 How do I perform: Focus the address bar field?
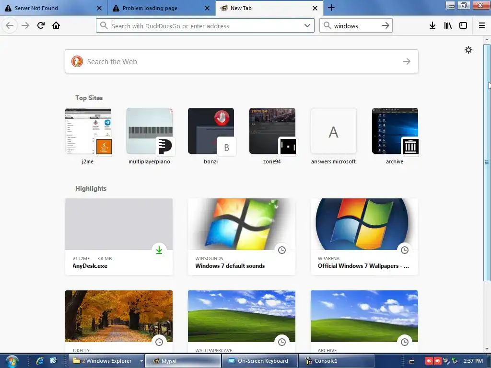point(205,26)
